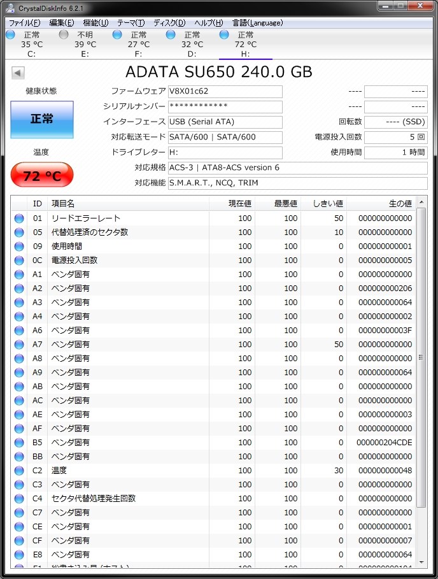Image resolution: width=438 pixels, height=579 pixels.
Task: Open the 編集(E) menu
Action: click(62, 23)
